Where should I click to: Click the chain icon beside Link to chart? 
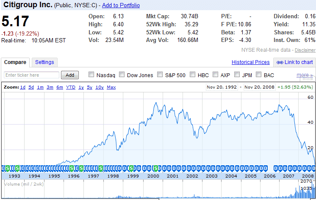coord(280,62)
